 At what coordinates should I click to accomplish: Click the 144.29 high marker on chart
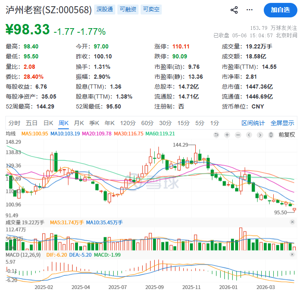click(x=180, y=145)
